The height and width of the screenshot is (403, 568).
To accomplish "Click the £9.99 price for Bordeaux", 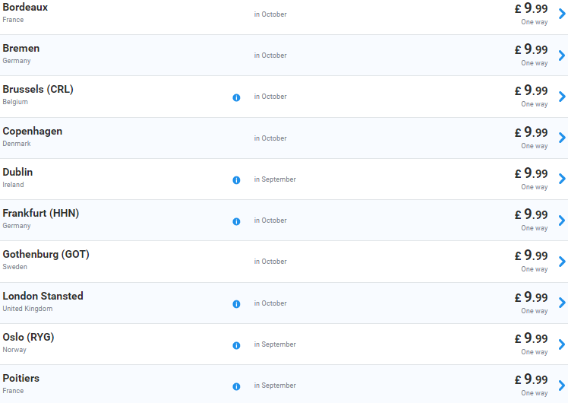I will click(532, 8).
